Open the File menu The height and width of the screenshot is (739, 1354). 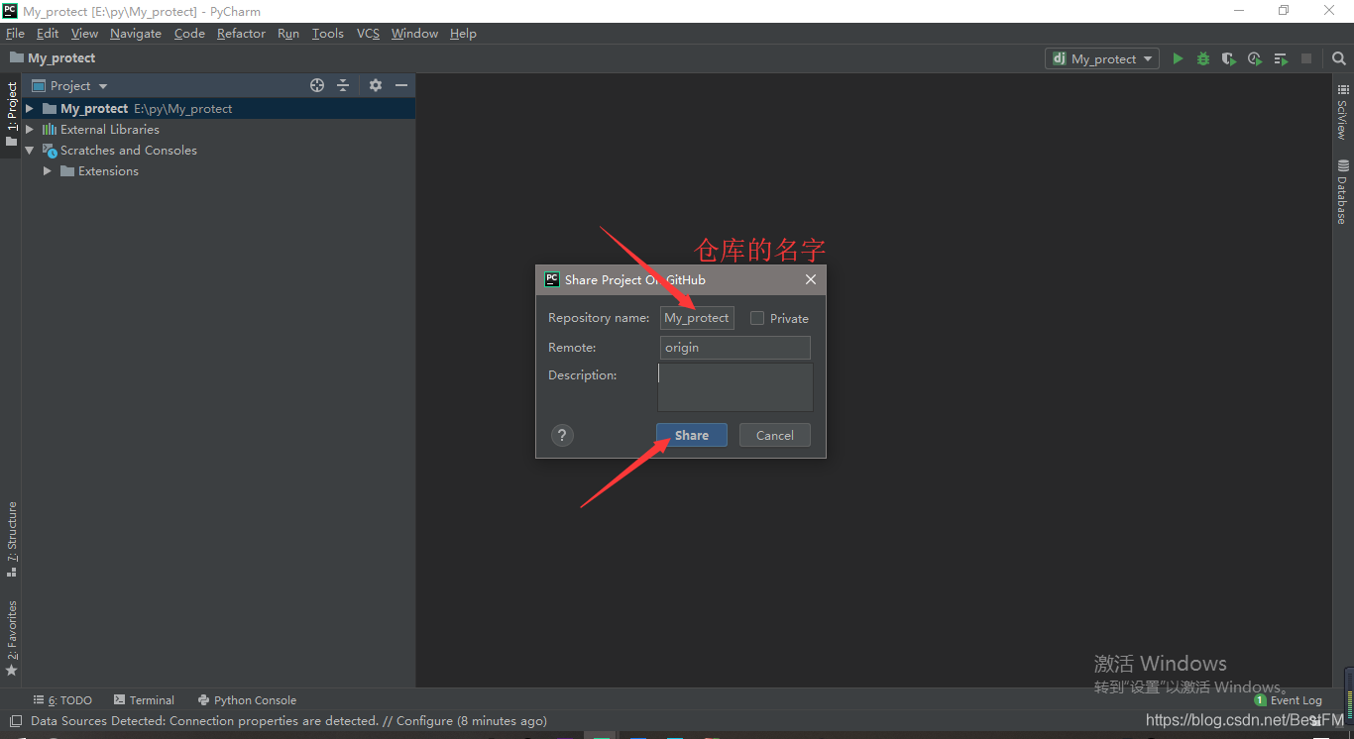pyautogui.click(x=15, y=34)
